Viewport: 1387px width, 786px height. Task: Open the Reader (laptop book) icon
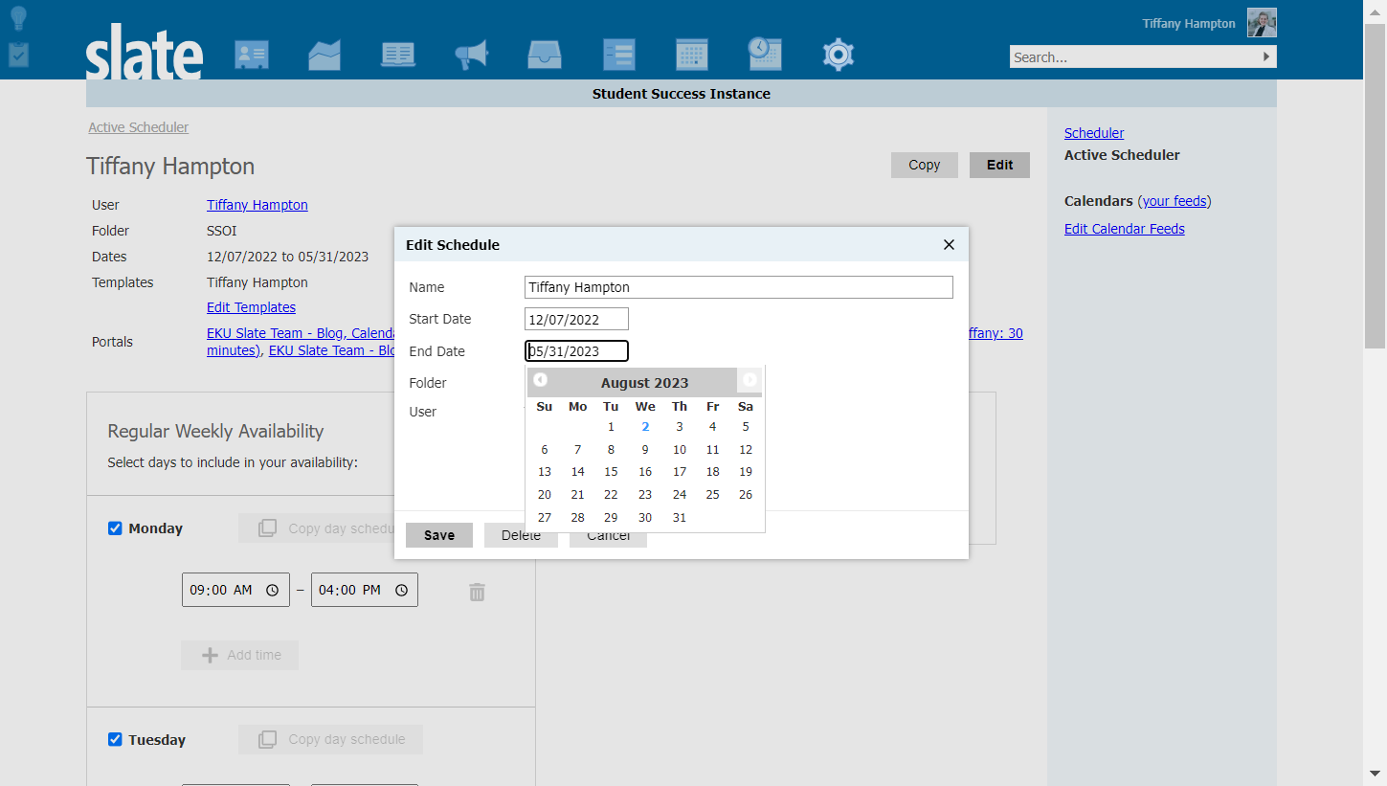coord(398,55)
